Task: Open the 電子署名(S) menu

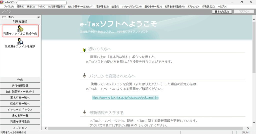Action: pyautogui.click(x=102, y=7)
